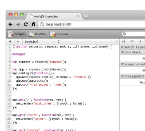This screenshot has width=145, height=131.
Task: Switch to the Console panel
Action: tap(59, 34)
